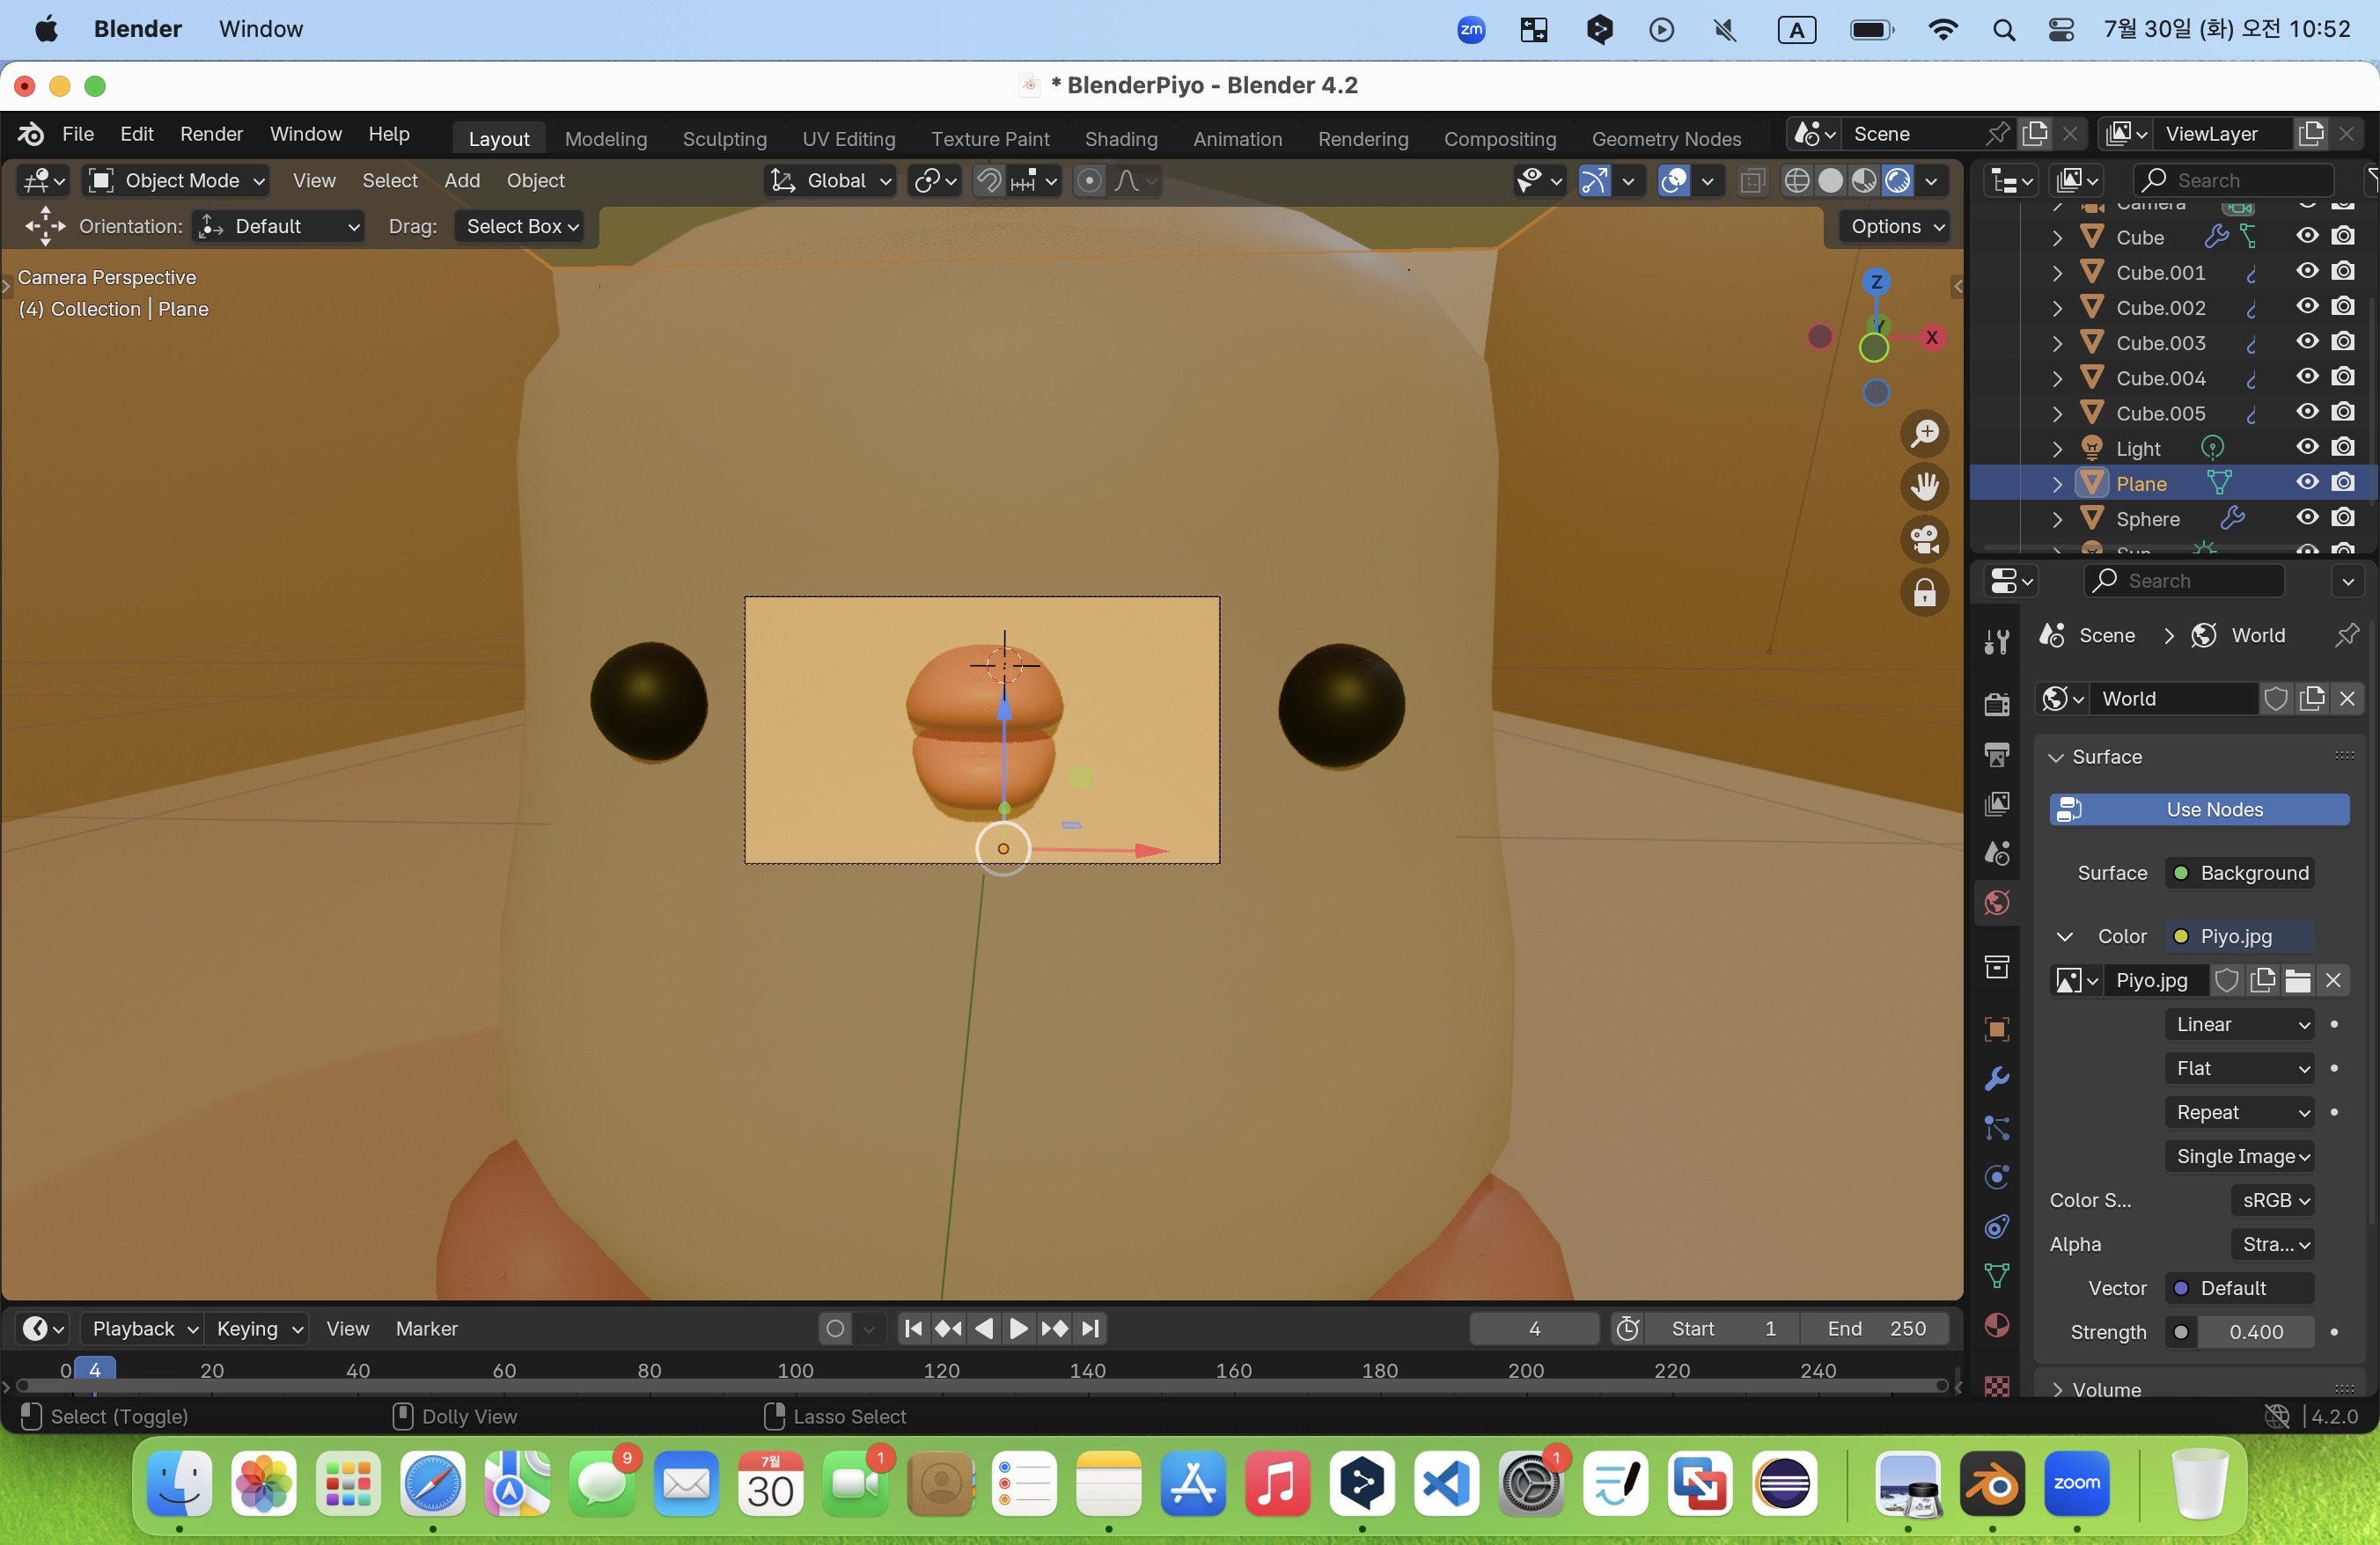Screen dimensions: 2380x1545
Task: Click the lock camera to view icon
Action: 1924,594
